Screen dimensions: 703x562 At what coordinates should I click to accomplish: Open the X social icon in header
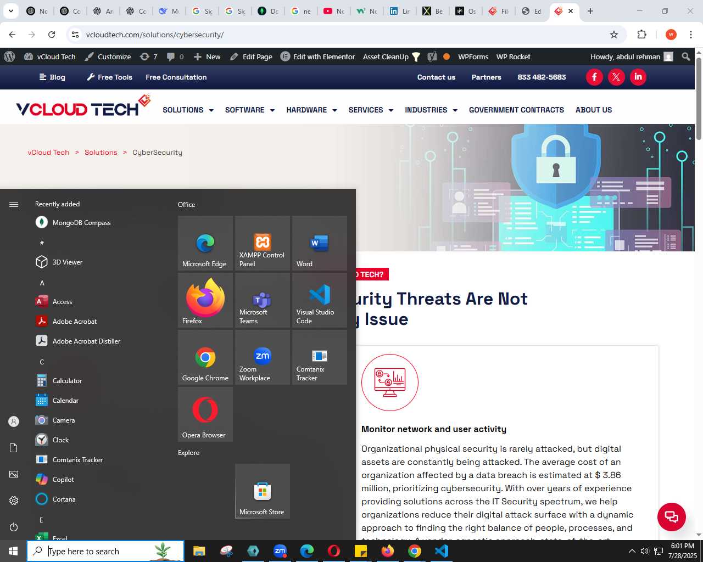(x=616, y=77)
